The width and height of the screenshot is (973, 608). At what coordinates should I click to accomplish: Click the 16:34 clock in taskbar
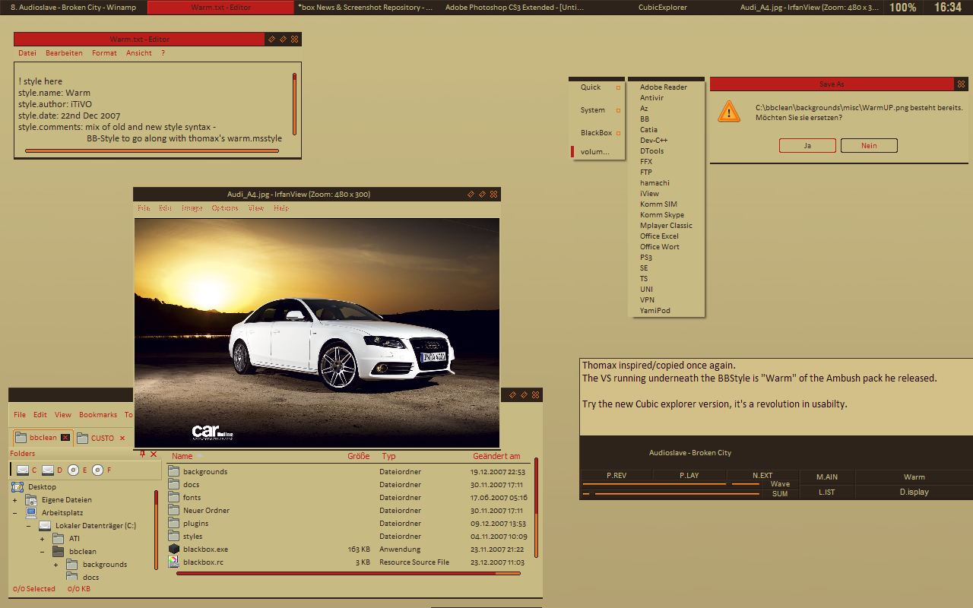click(x=947, y=7)
